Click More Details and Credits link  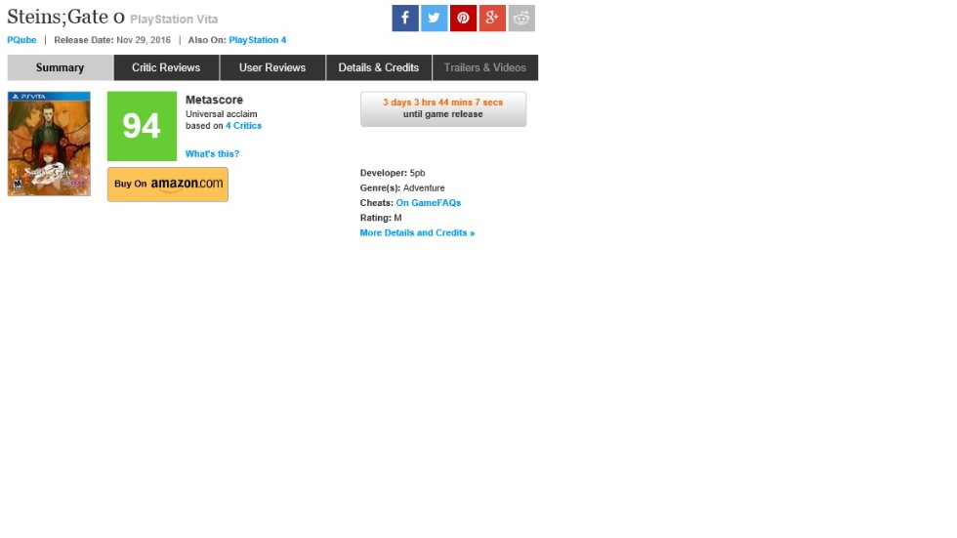pyautogui.click(x=417, y=233)
